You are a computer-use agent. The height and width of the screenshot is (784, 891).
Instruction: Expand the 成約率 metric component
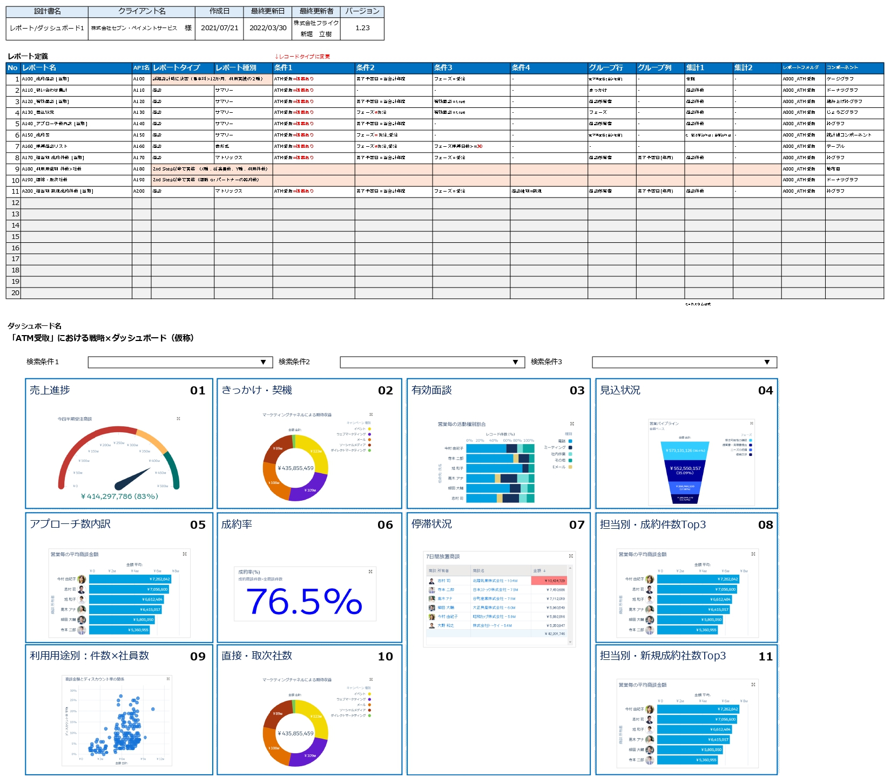coord(370,572)
